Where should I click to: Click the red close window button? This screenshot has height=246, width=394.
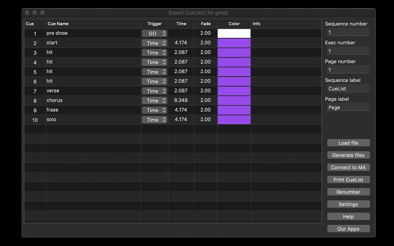(x=27, y=12)
